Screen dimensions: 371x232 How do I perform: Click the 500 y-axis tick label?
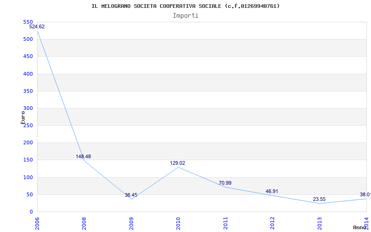tap(28, 39)
